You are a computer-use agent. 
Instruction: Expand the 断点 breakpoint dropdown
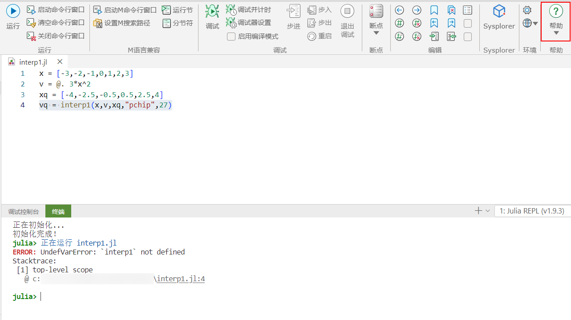376,33
